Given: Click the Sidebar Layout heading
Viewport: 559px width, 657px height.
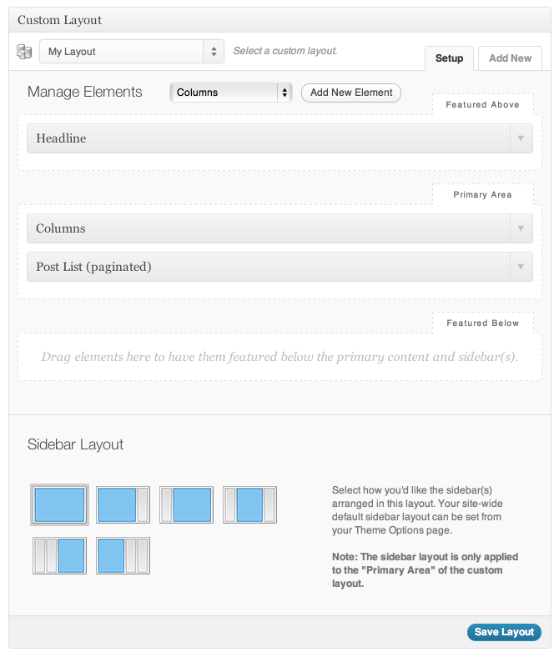Looking at the screenshot, I should click(x=75, y=444).
